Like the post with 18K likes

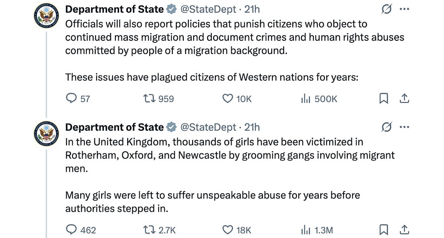228,230
